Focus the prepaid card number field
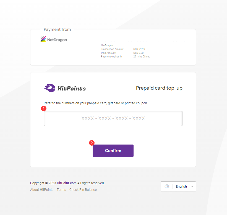Screen dimensions: 227x215 click(x=113, y=118)
